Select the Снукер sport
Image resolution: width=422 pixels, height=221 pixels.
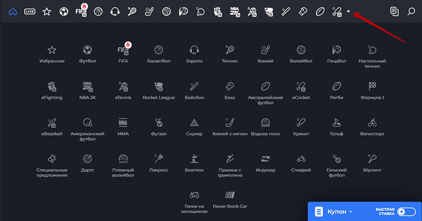tap(194, 127)
